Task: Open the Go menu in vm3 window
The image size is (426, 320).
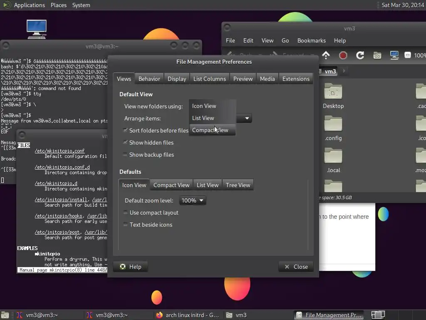Action: (x=285, y=40)
